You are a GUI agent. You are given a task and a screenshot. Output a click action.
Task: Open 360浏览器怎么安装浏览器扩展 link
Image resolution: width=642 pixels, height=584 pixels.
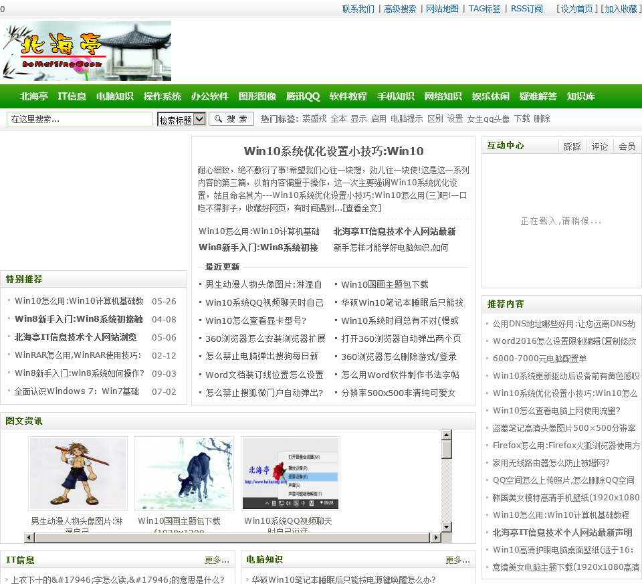(265, 338)
